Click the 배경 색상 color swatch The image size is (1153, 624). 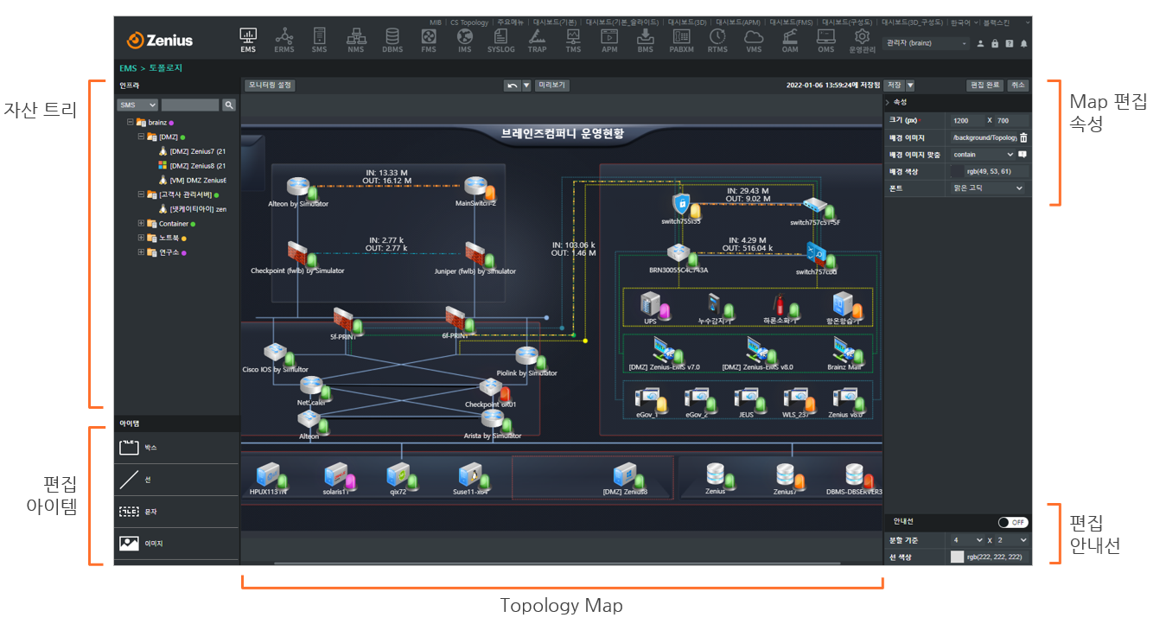click(957, 171)
